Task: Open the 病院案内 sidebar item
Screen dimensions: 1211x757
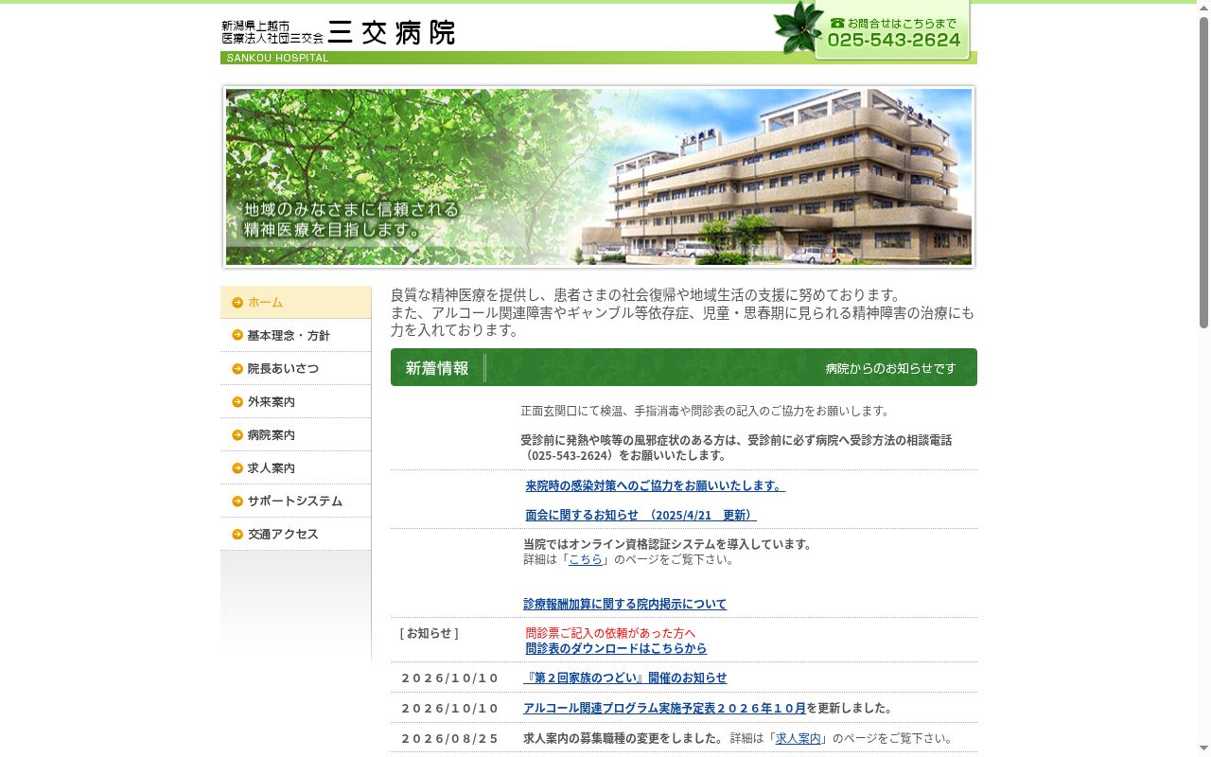Action: (296, 435)
